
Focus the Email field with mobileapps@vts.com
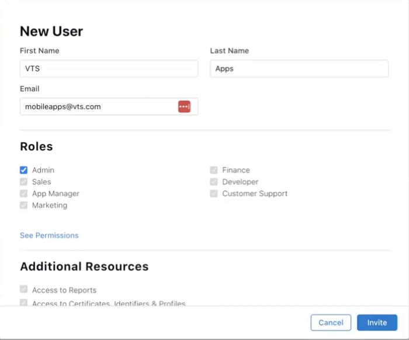tap(109, 107)
